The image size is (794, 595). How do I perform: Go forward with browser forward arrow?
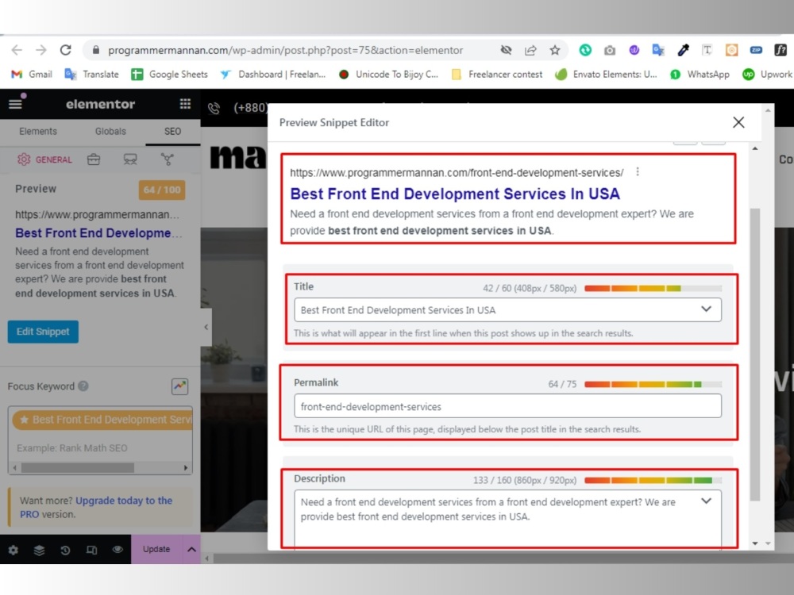click(x=41, y=49)
